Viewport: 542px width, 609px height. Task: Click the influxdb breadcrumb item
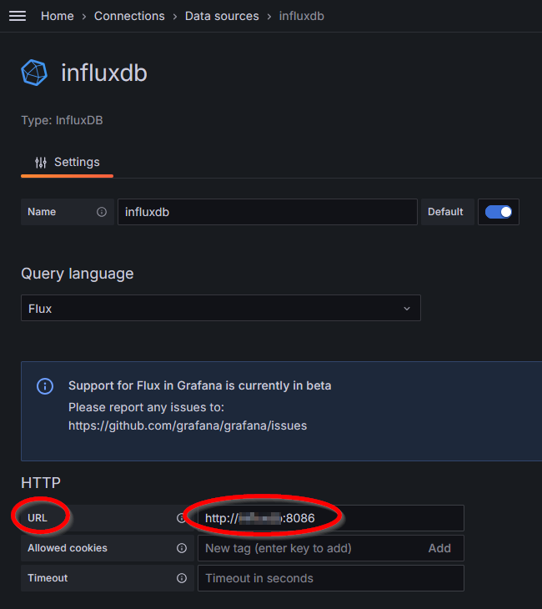click(301, 16)
